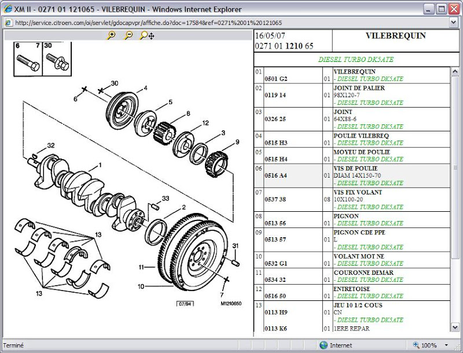Select the zoom-and-pan magnifier tool
Screen dimensions: 463x353
click(x=147, y=36)
